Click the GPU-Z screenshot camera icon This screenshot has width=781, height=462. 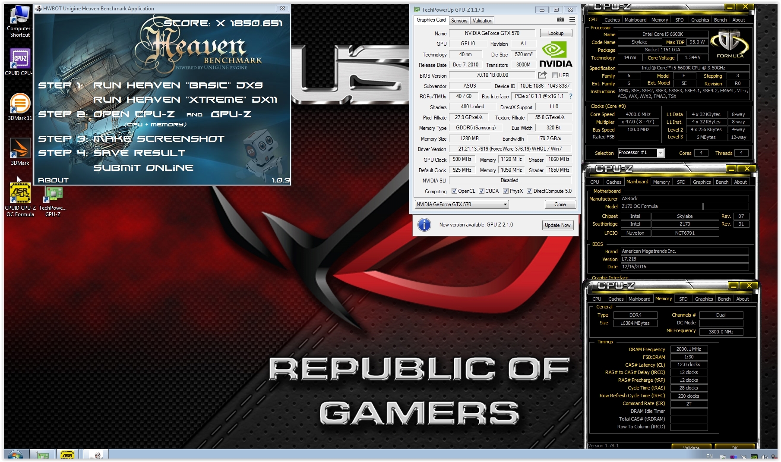[560, 20]
